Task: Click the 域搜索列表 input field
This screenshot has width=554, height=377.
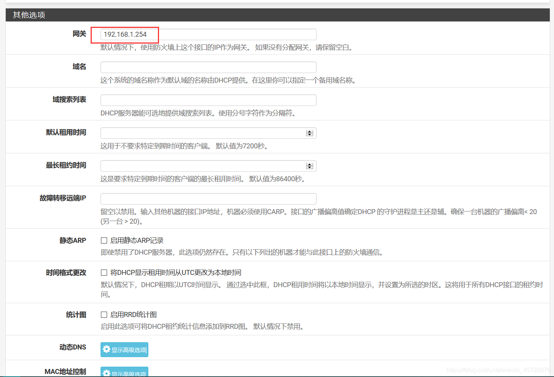Action: tap(208, 100)
